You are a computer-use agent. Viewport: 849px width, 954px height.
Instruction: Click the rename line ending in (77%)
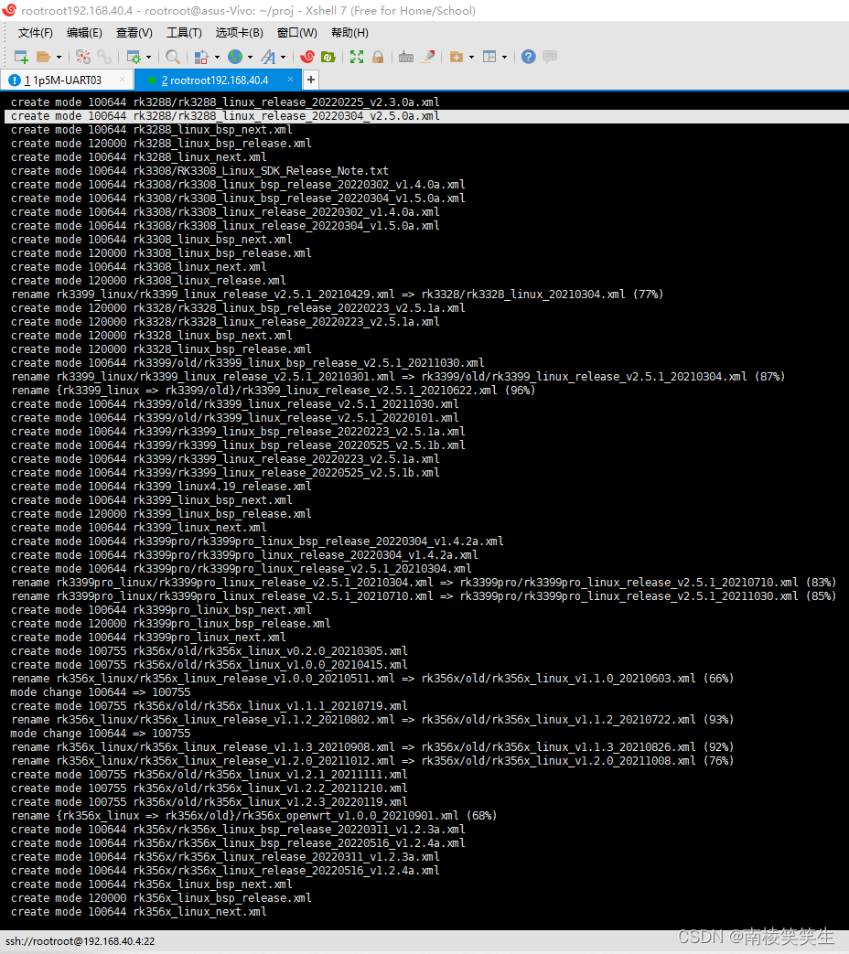coord(338,295)
